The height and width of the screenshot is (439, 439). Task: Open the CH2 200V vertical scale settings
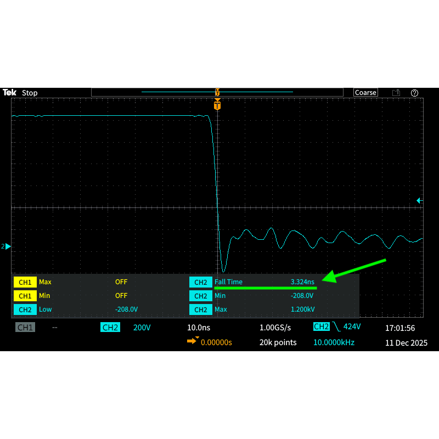tap(142, 328)
